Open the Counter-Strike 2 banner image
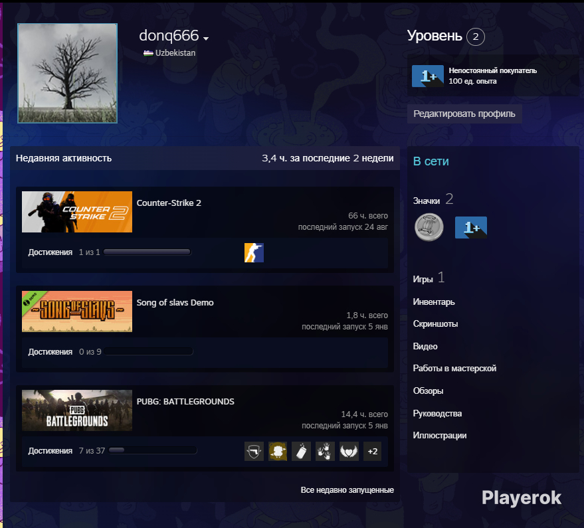The image size is (584, 528). pyautogui.click(x=77, y=212)
